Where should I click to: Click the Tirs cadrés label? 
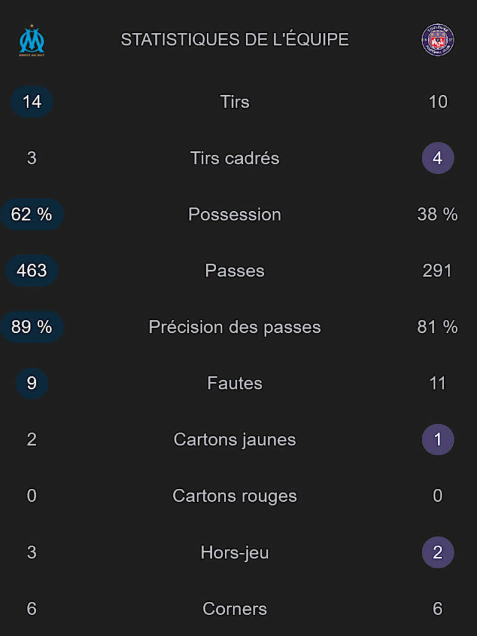click(235, 158)
